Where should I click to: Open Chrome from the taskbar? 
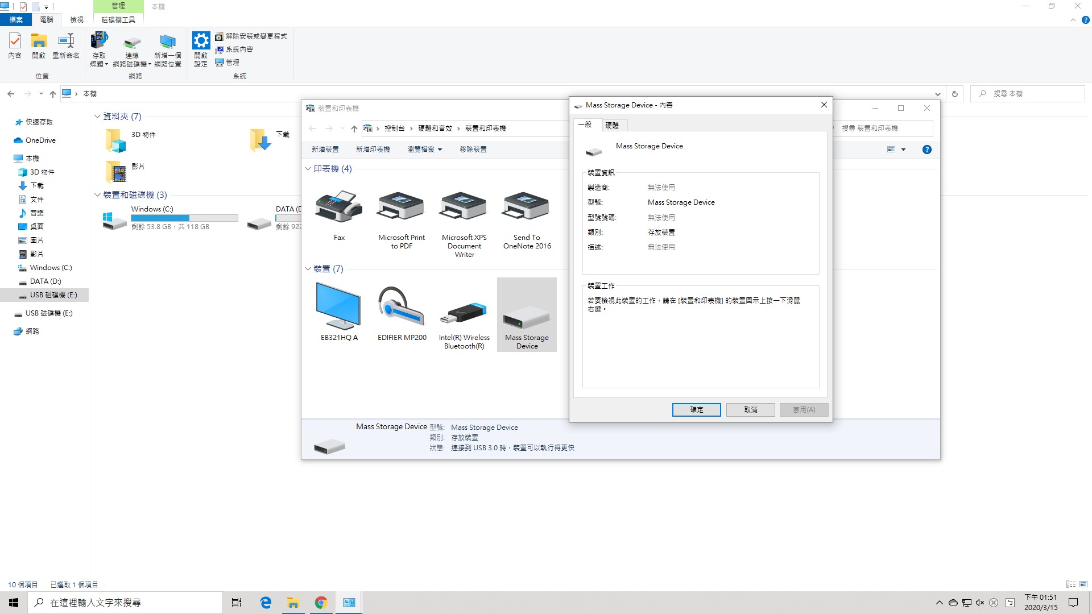[x=321, y=603]
